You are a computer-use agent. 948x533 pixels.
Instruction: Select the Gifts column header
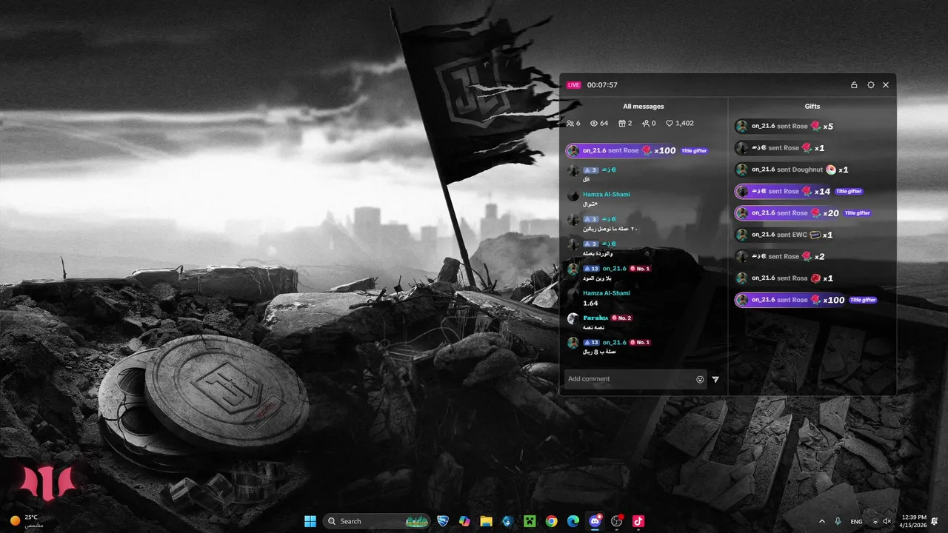tap(812, 107)
